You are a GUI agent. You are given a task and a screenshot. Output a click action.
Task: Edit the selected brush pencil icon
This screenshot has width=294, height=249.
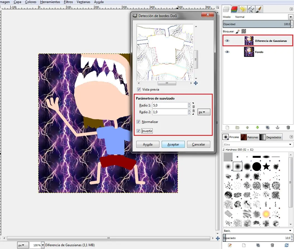coord(230,245)
